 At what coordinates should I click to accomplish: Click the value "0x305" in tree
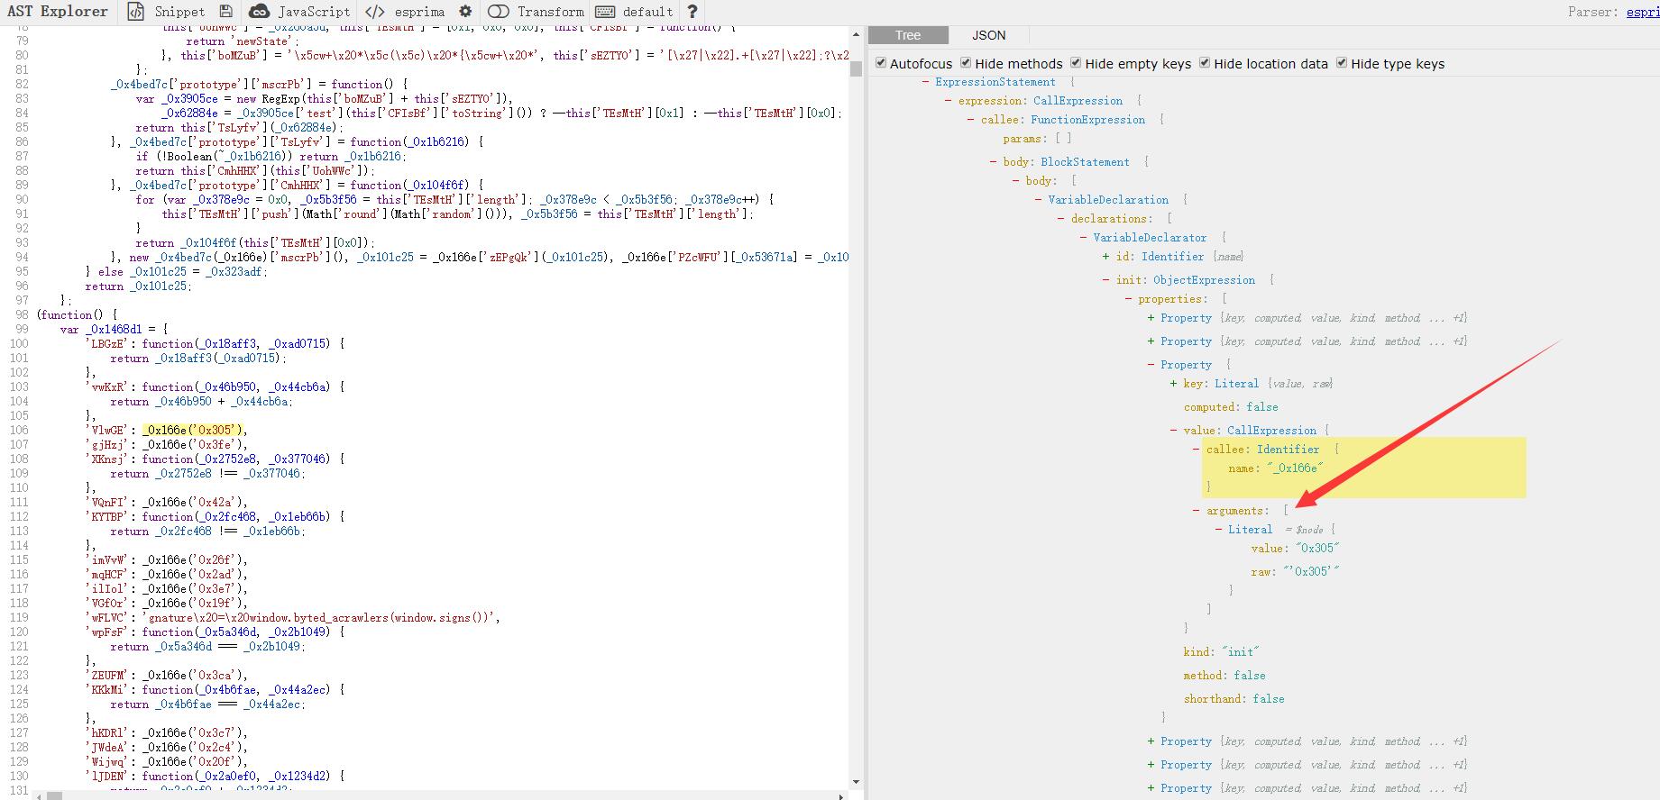tap(1317, 549)
